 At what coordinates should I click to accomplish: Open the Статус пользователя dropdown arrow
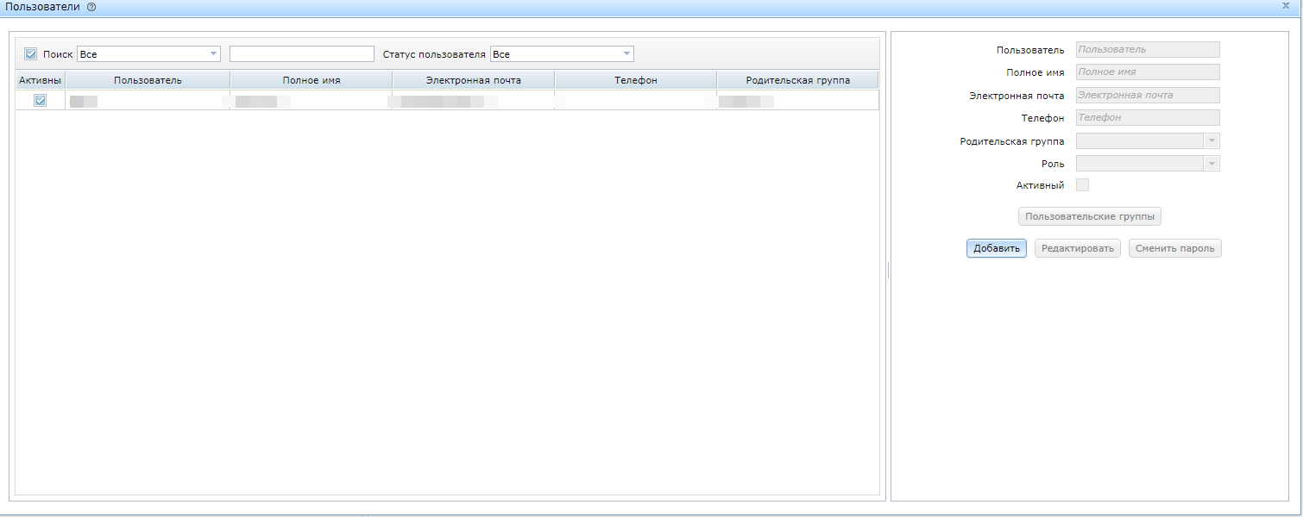(x=626, y=53)
